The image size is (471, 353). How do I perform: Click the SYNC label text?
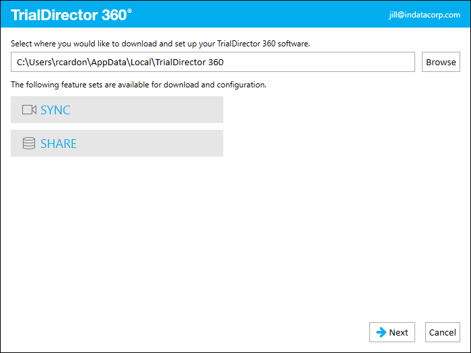(x=55, y=110)
